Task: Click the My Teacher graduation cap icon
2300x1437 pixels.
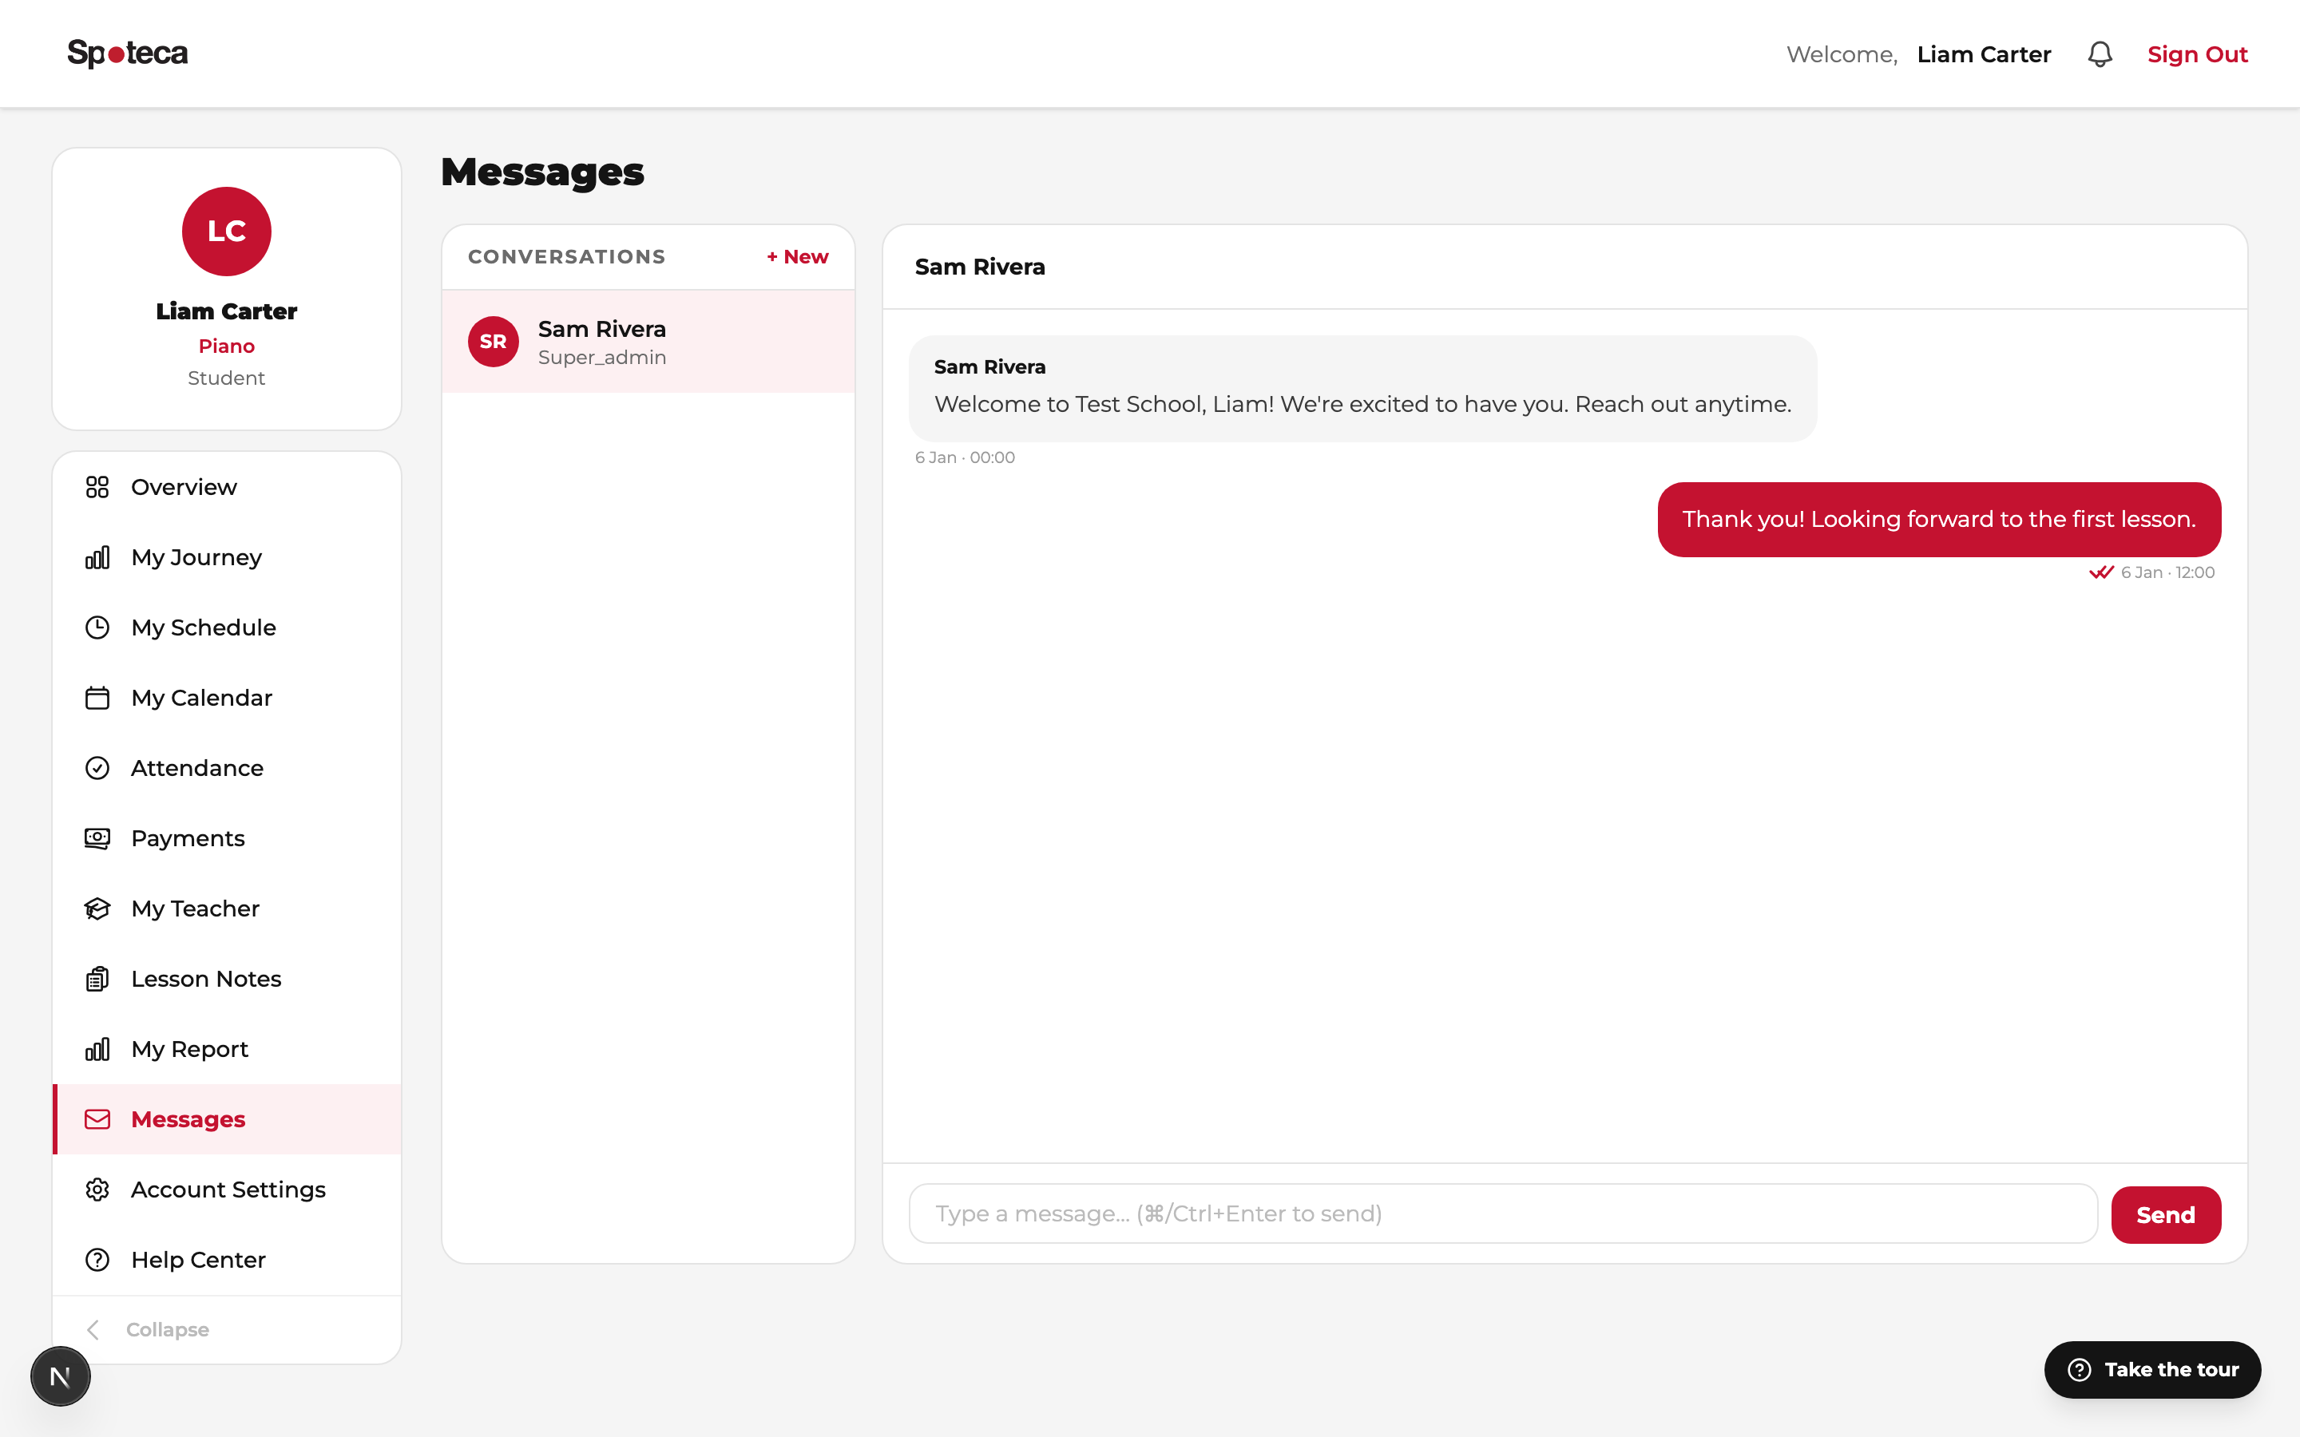Action: 97,909
